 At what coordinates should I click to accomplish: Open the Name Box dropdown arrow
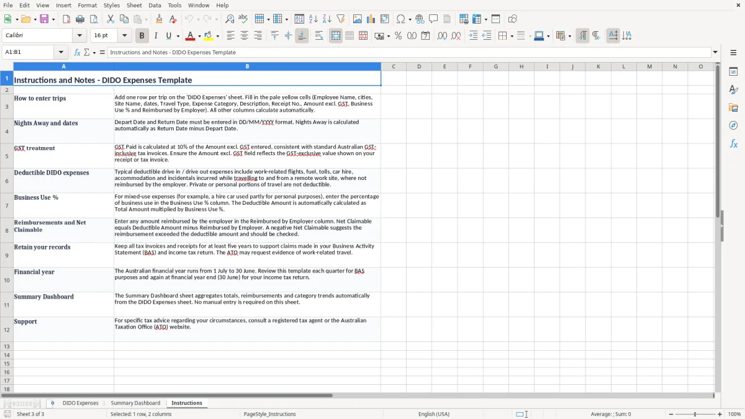point(61,52)
